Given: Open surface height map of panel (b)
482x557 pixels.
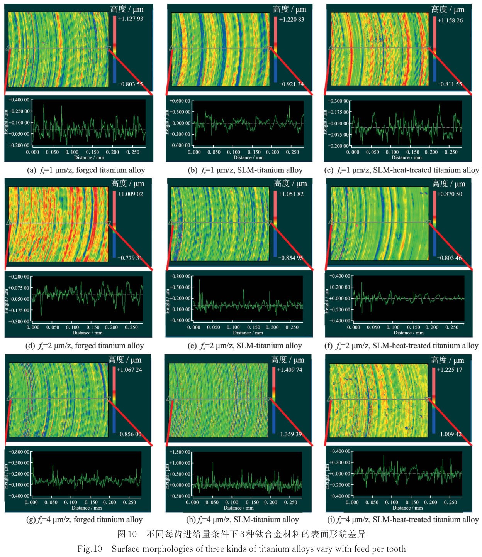Looking at the screenshot, I should coord(220,49).
